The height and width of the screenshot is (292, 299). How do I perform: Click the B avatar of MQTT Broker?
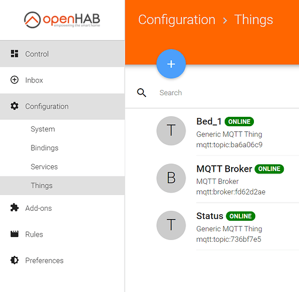tap(171, 178)
